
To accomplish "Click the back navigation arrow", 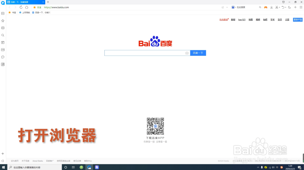I will tap(10, 7).
